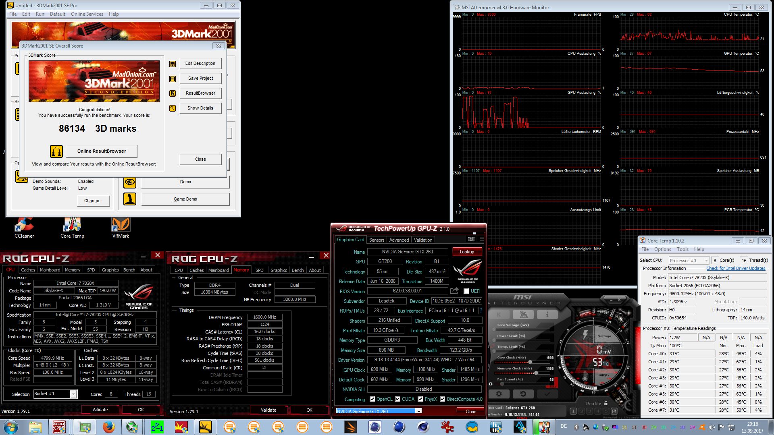Click the clock and date in system tray
The width and height of the screenshot is (774, 435).
coord(752,427)
